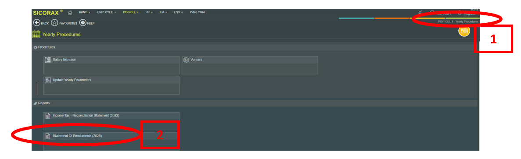Open Update Yearly Parameters procedure
This screenshot has height=159, width=521.
[x=111, y=85]
